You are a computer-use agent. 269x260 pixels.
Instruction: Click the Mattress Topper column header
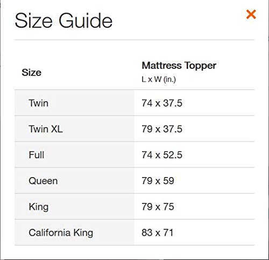(x=179, y=66)
